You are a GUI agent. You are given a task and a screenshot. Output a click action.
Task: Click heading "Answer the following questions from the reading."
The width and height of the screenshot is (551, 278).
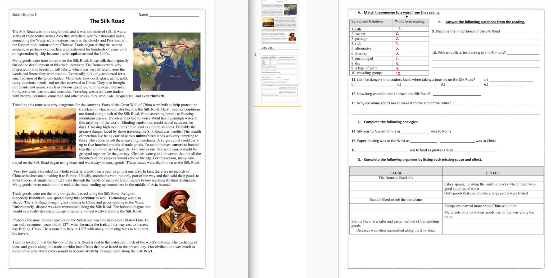pyautogui.click(x=485, y=22)
